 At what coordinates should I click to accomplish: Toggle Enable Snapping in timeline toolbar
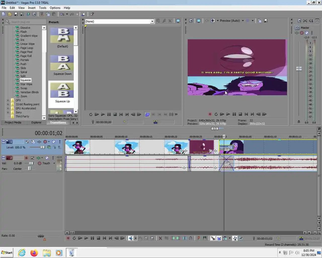tap(213, 238)
